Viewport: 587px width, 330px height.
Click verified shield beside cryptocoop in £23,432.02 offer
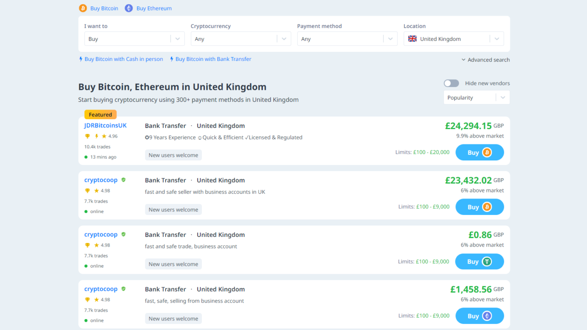coord(123,180)
